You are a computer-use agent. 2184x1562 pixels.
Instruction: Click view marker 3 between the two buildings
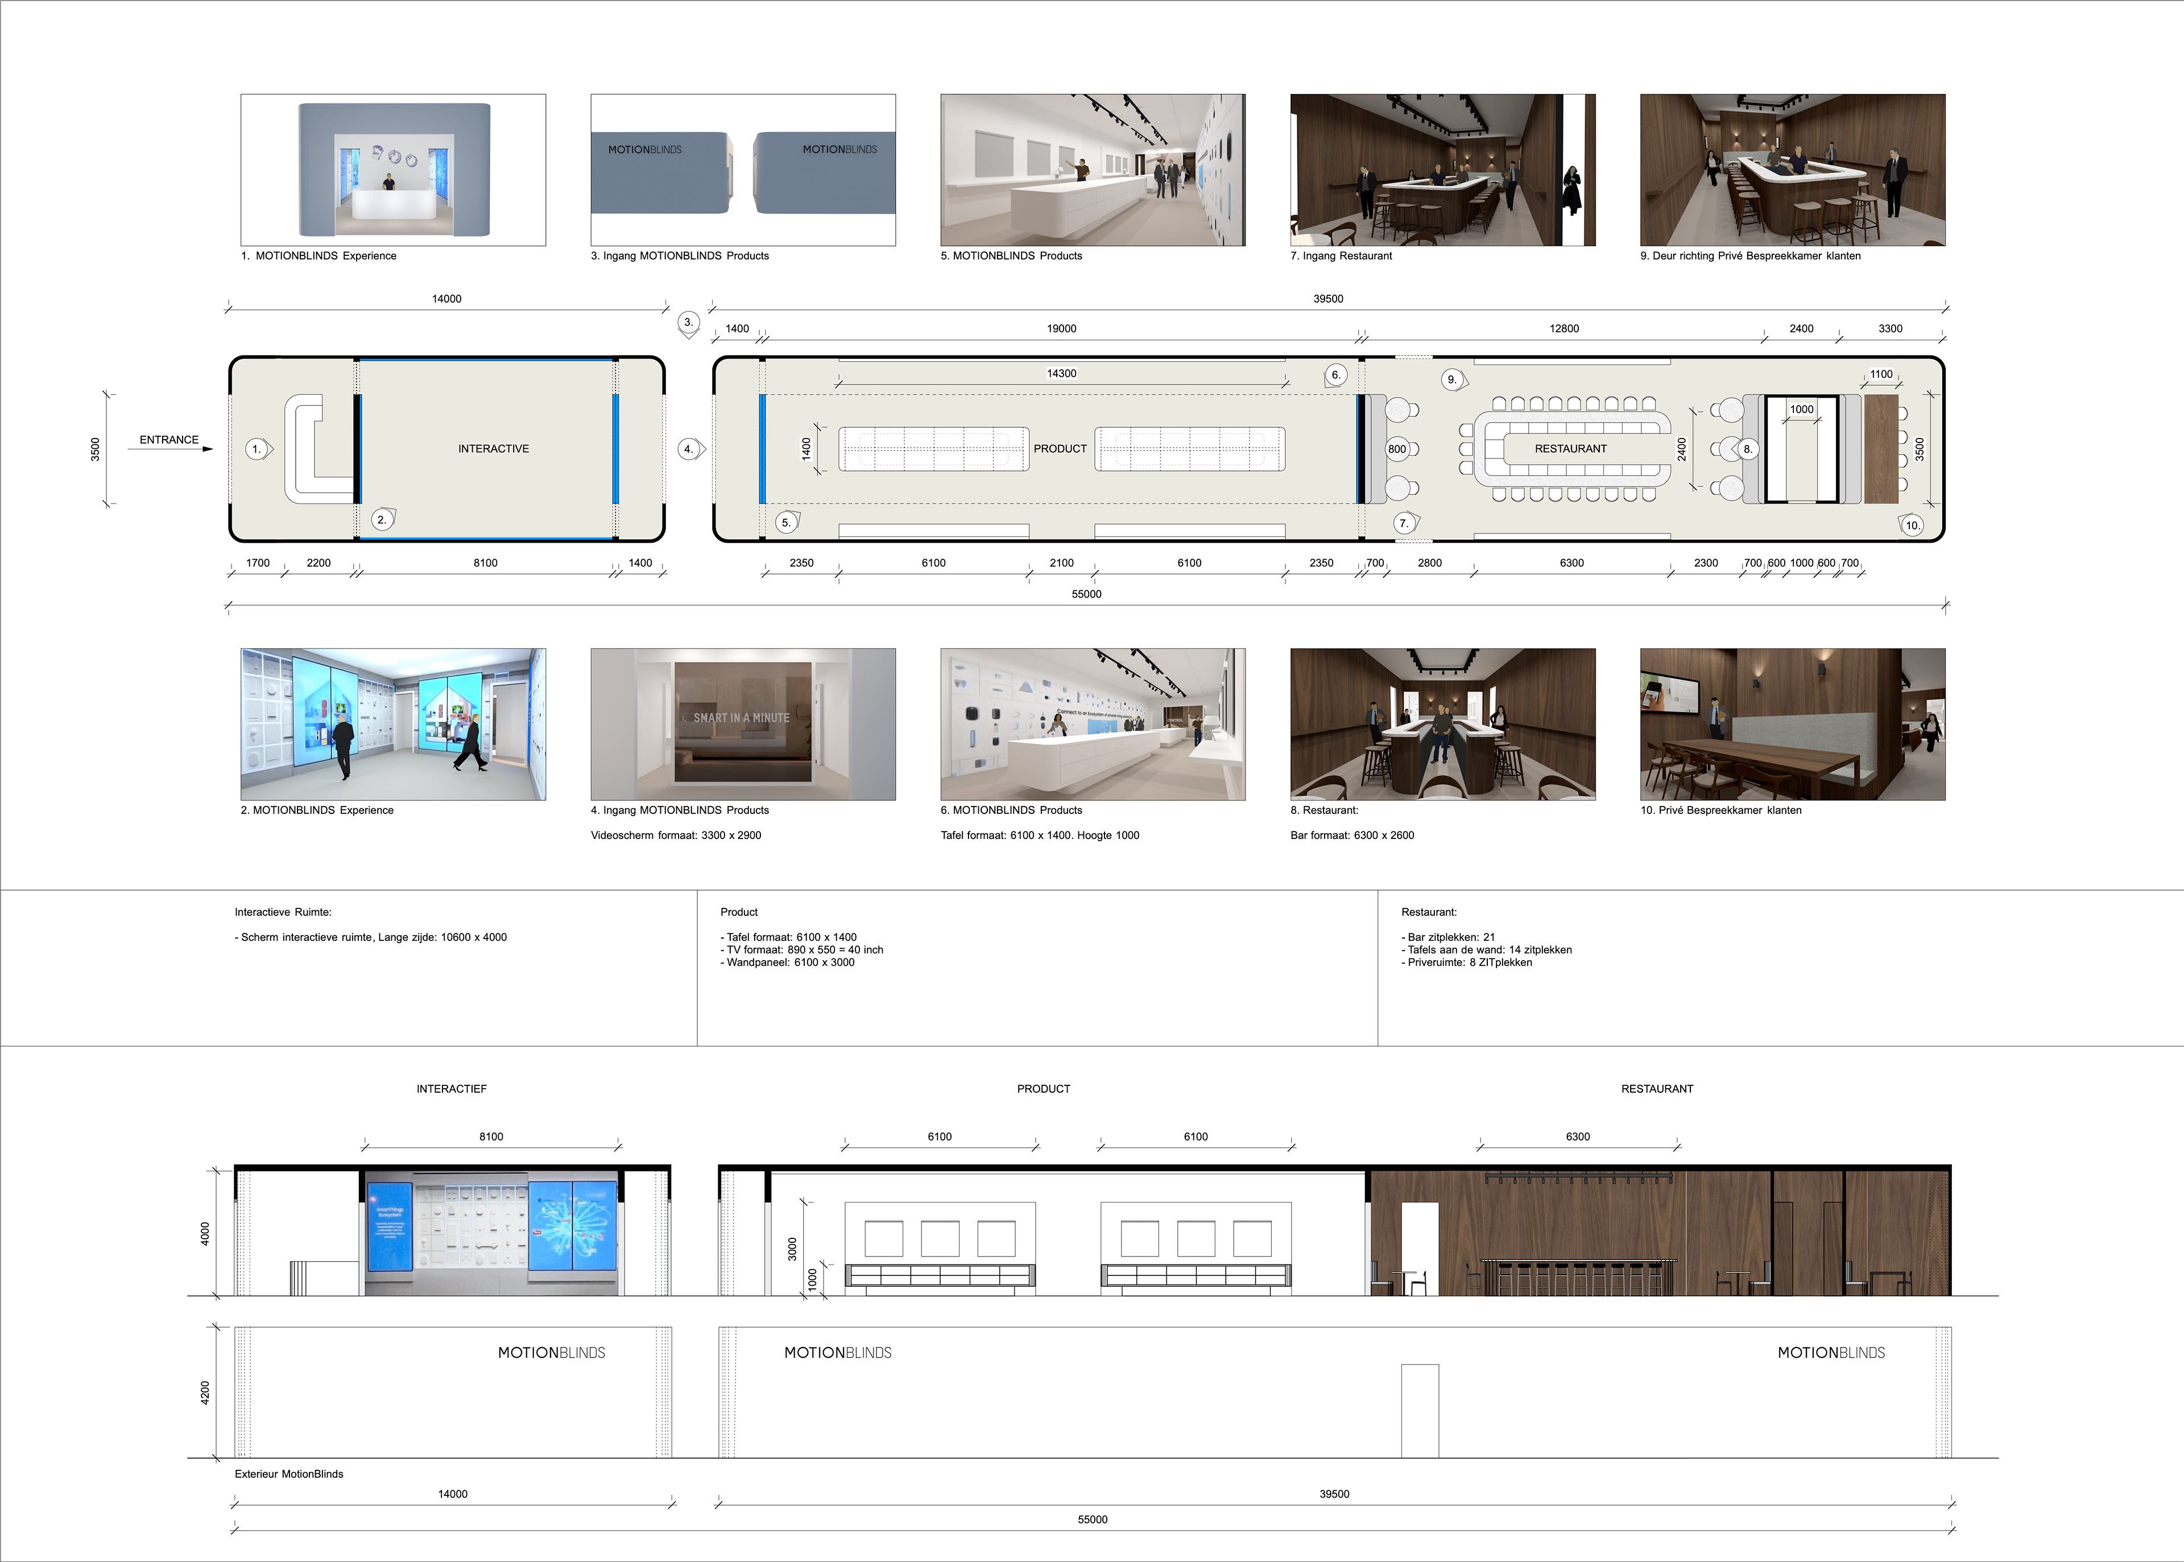[x=688, y=323]
